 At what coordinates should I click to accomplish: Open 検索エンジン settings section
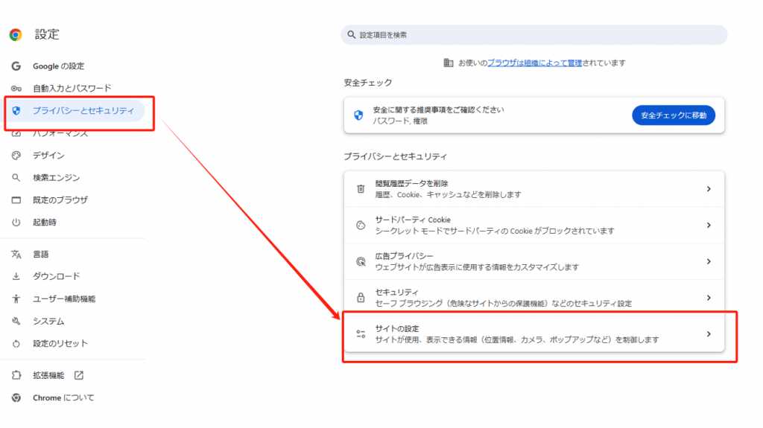(56, 178)
